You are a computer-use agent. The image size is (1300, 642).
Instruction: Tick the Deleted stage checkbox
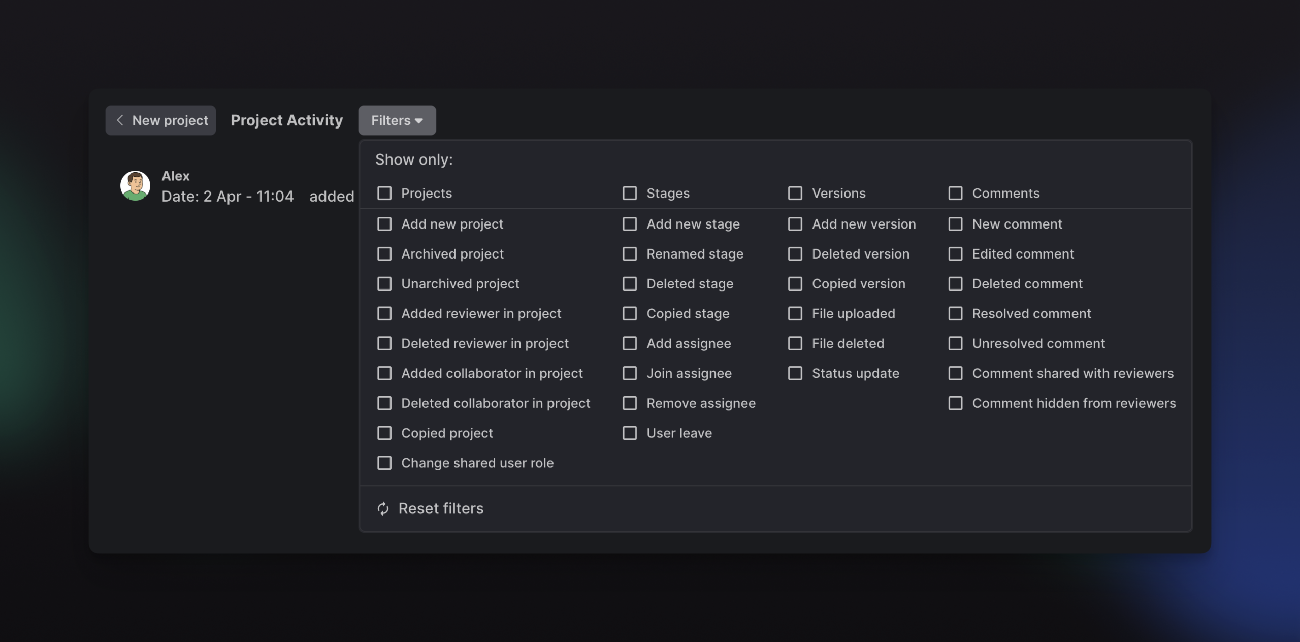pos(630,284)
